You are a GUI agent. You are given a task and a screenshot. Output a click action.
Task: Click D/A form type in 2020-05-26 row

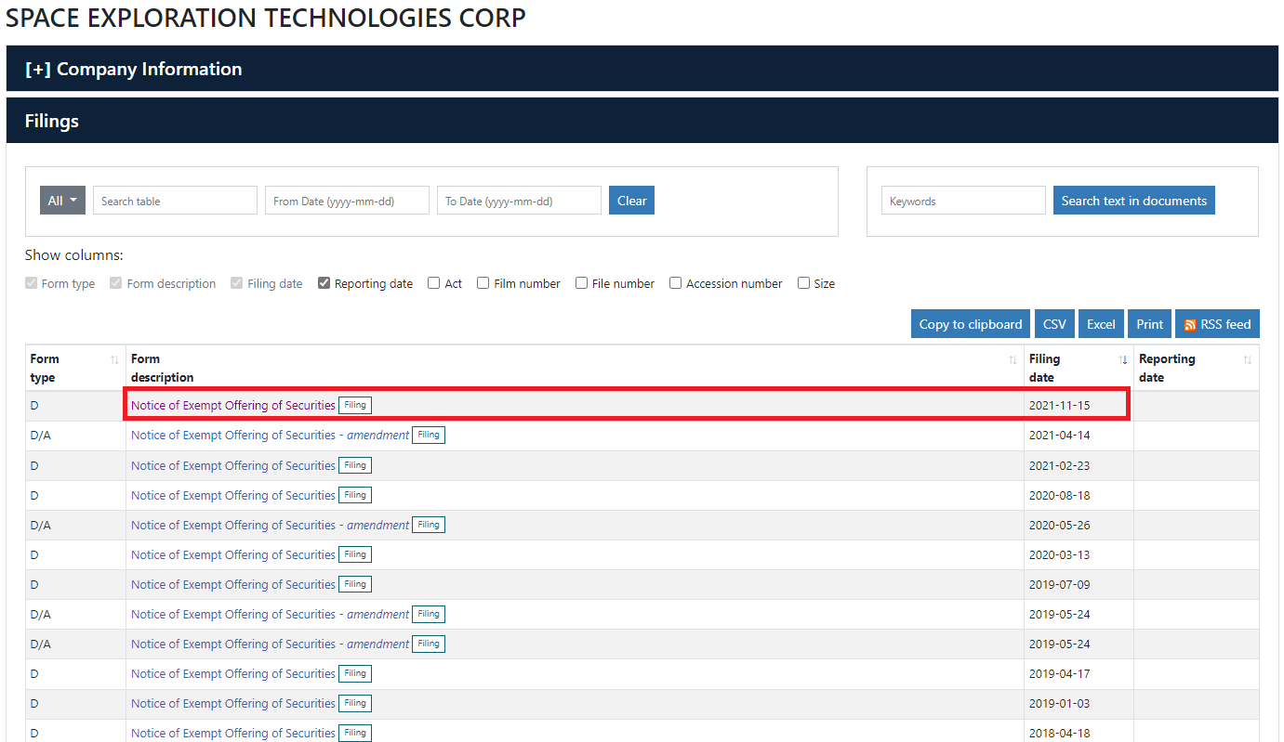[x=41, y=525]
